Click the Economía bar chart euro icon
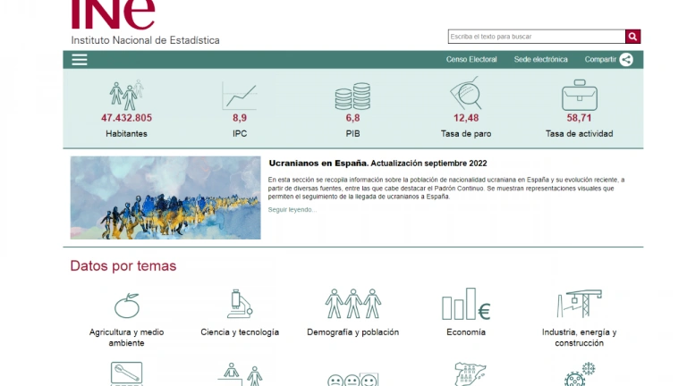687x386 pixels. [x=466, y=305]
